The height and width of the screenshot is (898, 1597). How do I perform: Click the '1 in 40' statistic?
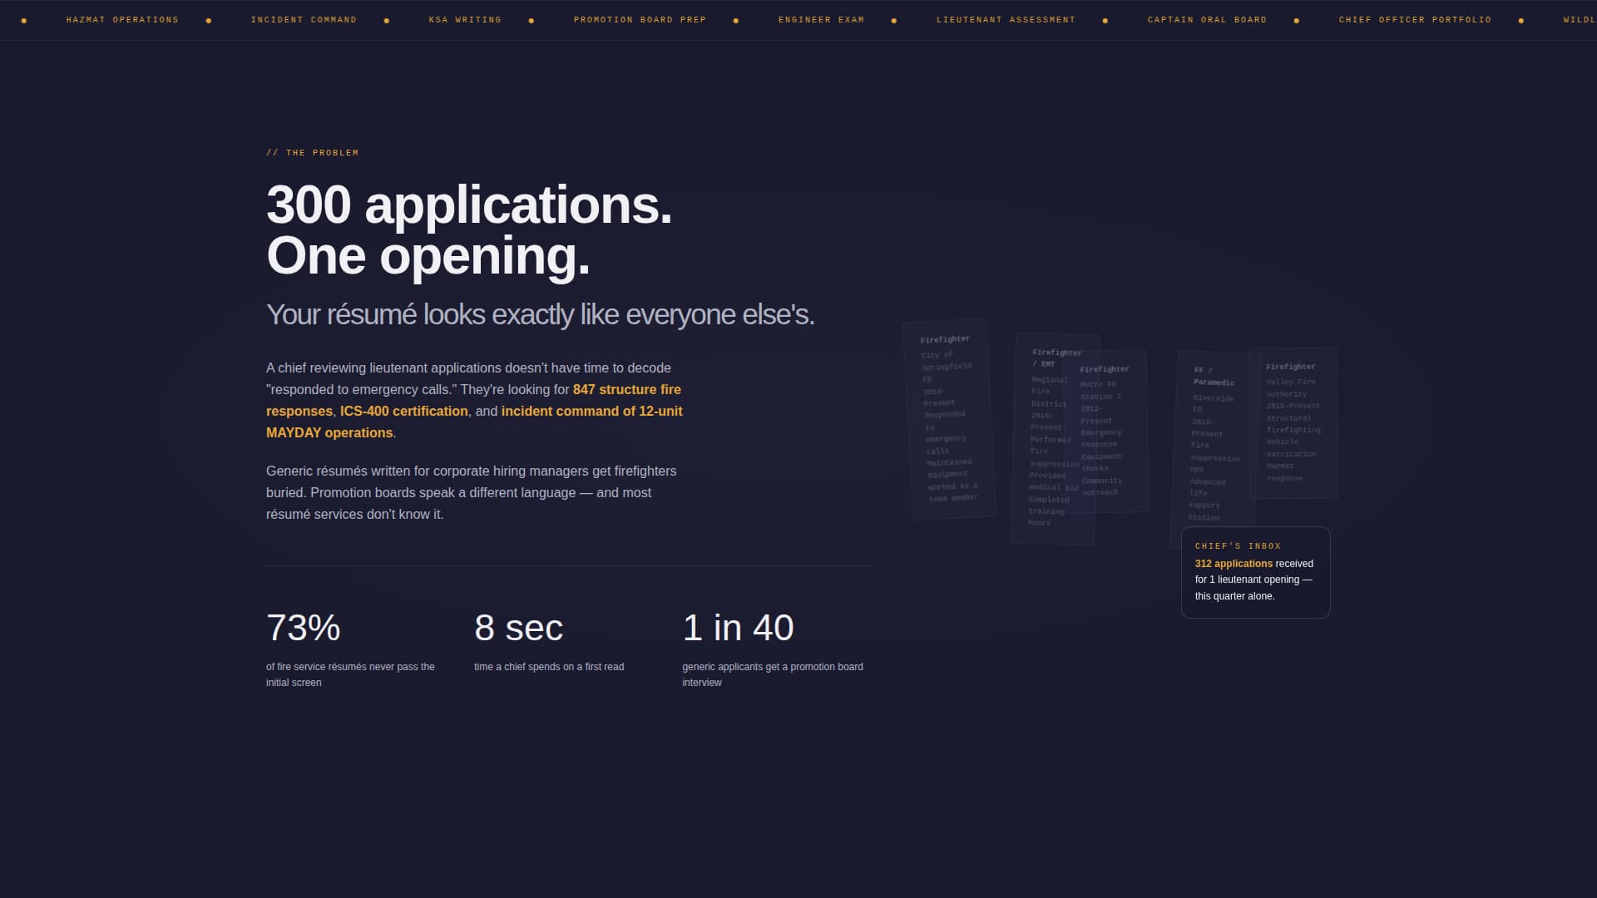738,629
